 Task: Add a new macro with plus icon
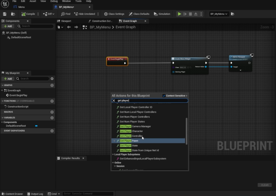pos(52,112)
